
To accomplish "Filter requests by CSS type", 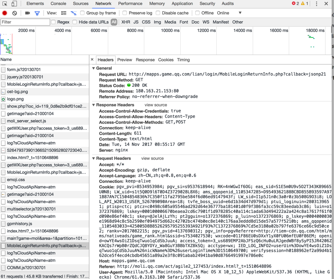I will click(x=146, y=22).
